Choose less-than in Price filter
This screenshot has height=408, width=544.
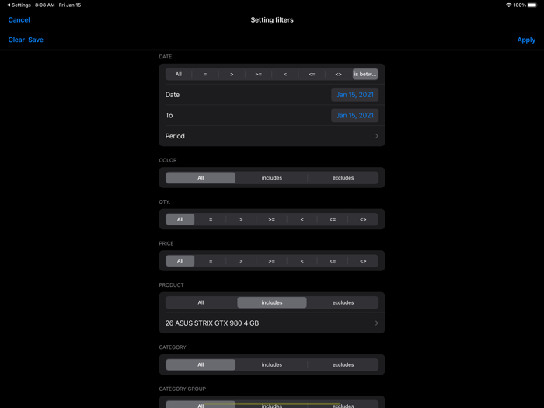tap(302, 261)
